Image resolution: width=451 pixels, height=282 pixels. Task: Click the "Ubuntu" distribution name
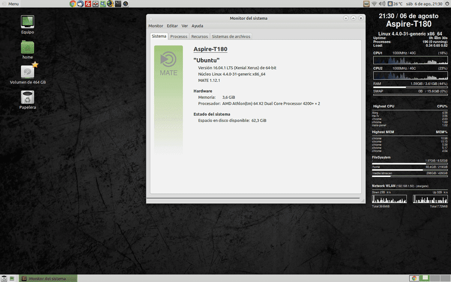coord(206,60)
